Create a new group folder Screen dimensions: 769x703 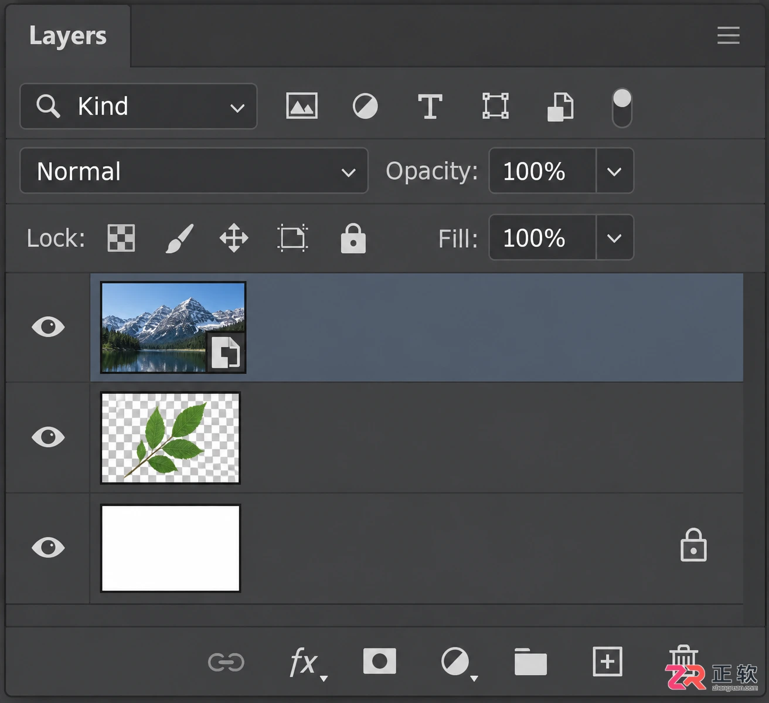(x=530, y=662)
